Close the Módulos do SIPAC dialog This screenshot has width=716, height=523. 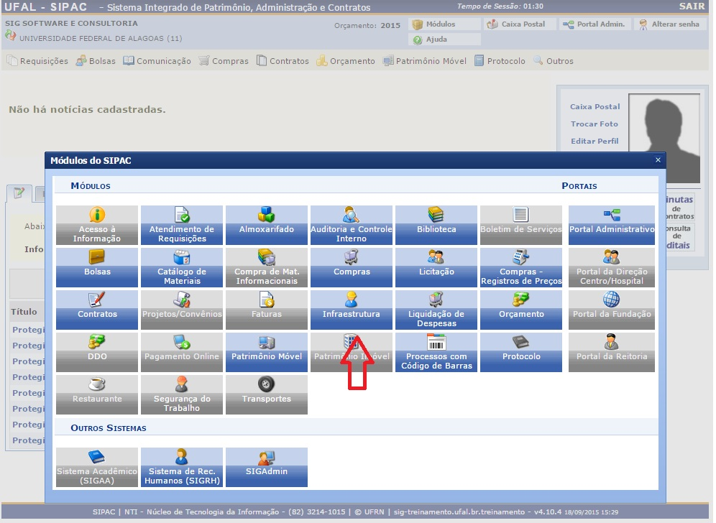pos(658,160)
